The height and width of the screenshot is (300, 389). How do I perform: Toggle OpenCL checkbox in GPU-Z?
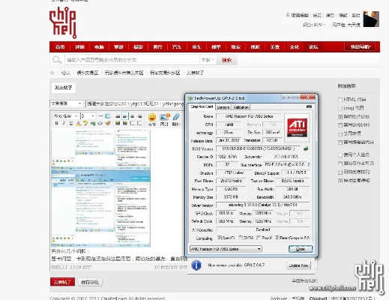pos(220,238)
